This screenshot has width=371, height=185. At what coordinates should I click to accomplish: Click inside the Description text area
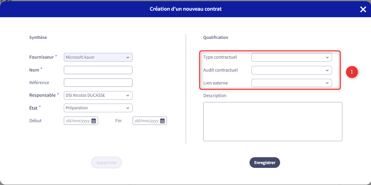pyautogui.click(x=272, y=121)
